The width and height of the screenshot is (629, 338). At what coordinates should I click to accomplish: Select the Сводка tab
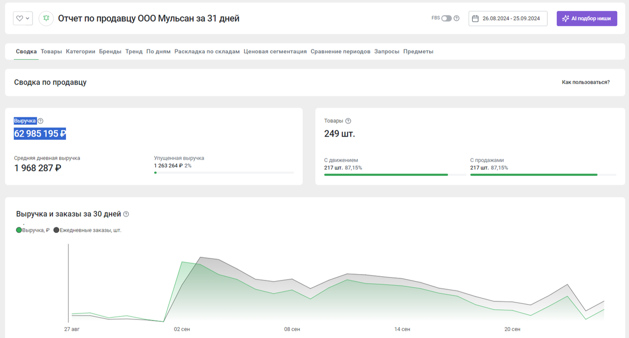pyautogui.click(x=26, y=51)
